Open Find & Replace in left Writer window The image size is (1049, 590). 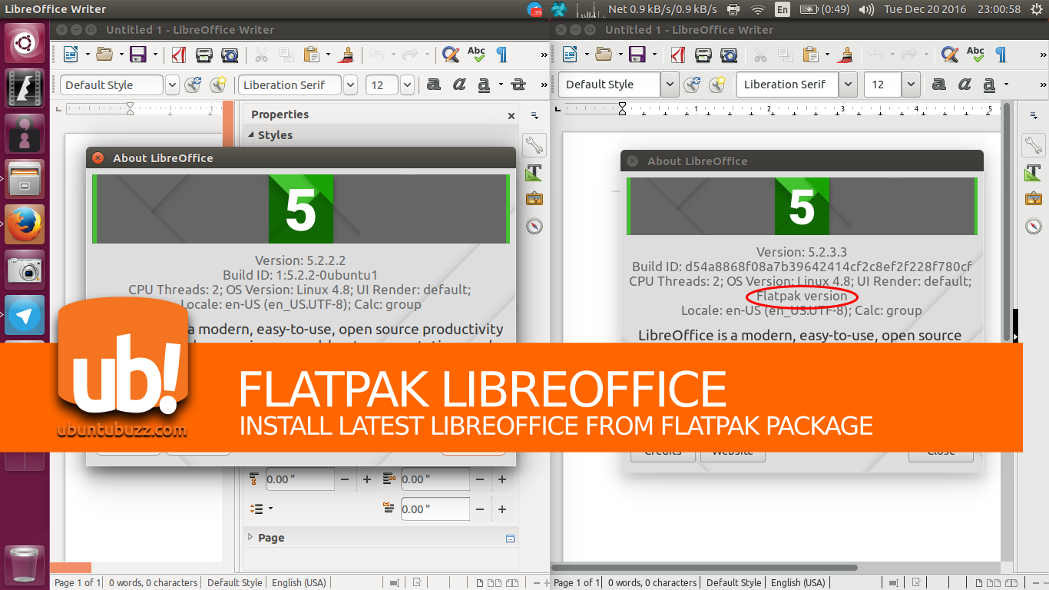tap(451, 55)
